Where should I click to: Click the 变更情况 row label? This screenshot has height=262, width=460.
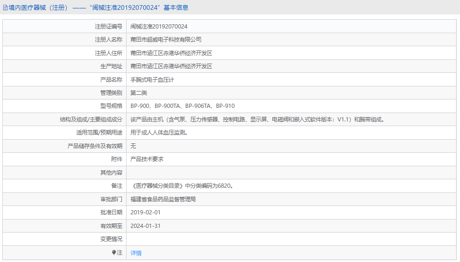pos(111,239)
